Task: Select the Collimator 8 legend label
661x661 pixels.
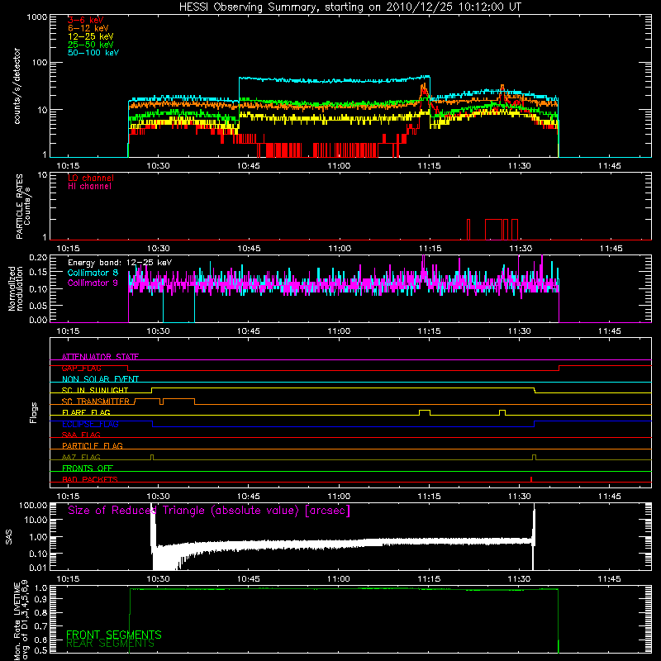Action: pos(93,273)
